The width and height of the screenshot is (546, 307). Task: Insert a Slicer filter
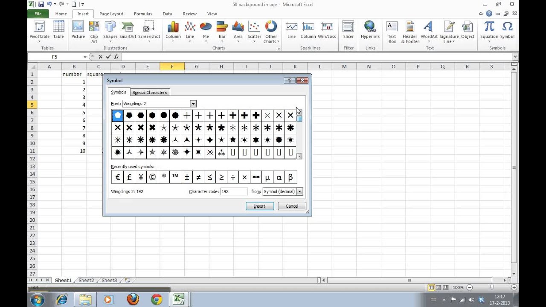pyautogui.click(x=349, y=30)
